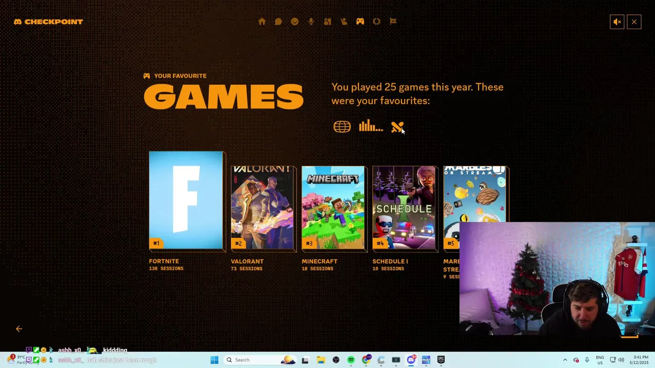Click the '10 SESSIONS' text

point(388,269)
